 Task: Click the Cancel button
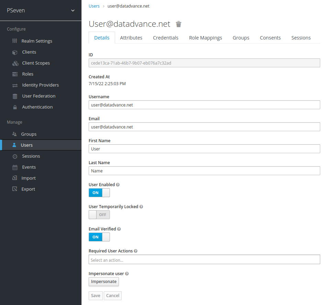(113, 296)
